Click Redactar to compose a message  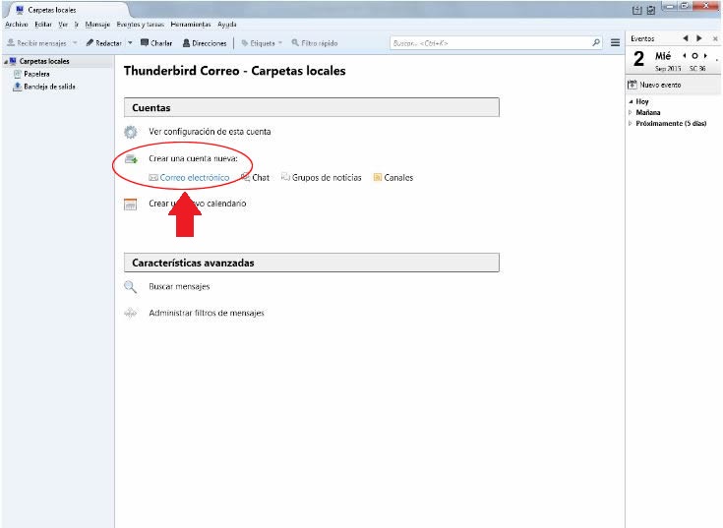104,43
